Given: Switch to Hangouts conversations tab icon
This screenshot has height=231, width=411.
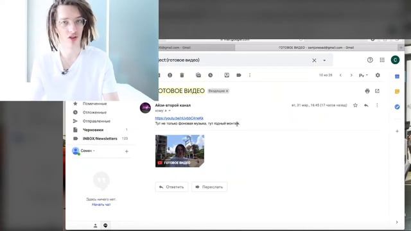Looking at the screenshot, I should pos(105,225).
